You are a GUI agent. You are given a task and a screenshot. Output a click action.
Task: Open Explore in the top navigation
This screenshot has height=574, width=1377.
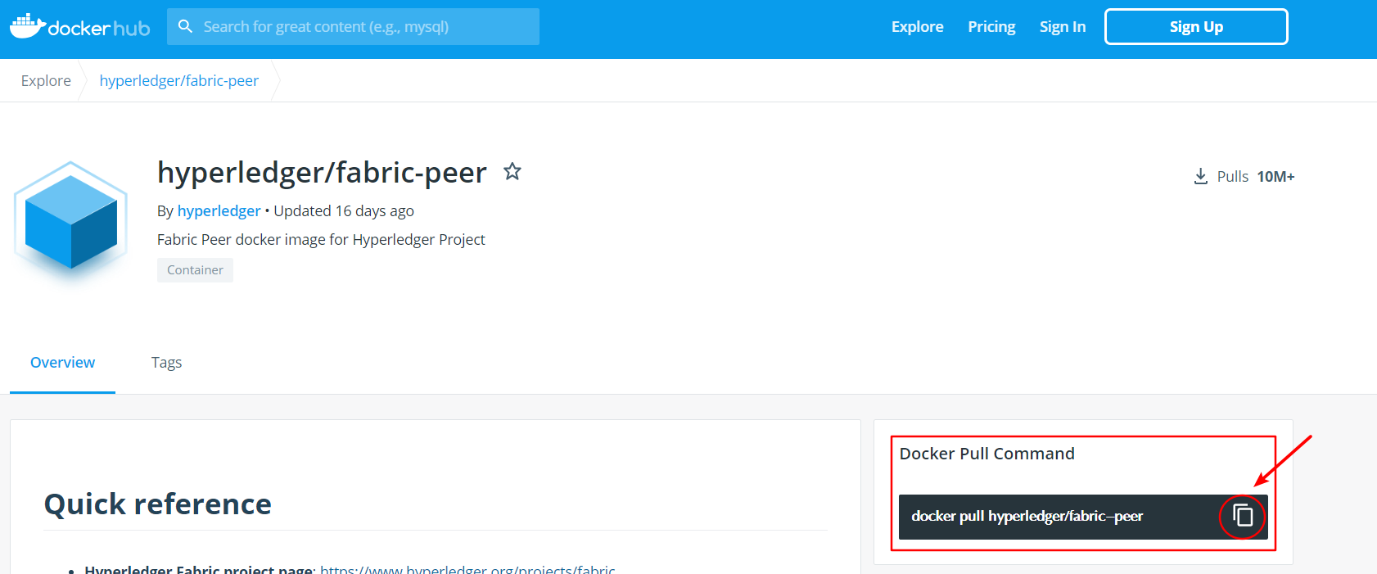pos(917,26)
